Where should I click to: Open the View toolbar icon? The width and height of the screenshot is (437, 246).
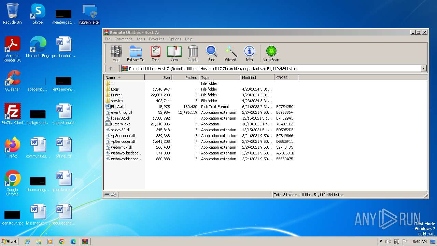point(174,54)
